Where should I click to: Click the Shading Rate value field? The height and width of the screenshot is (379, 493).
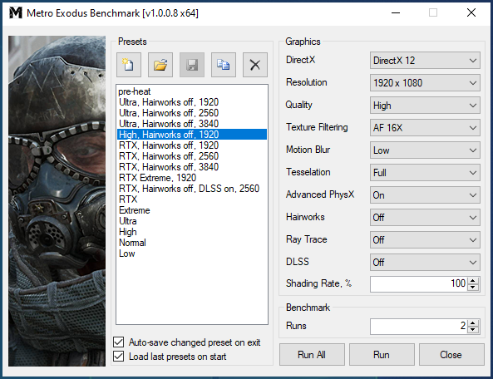click(x=419, y=283)
